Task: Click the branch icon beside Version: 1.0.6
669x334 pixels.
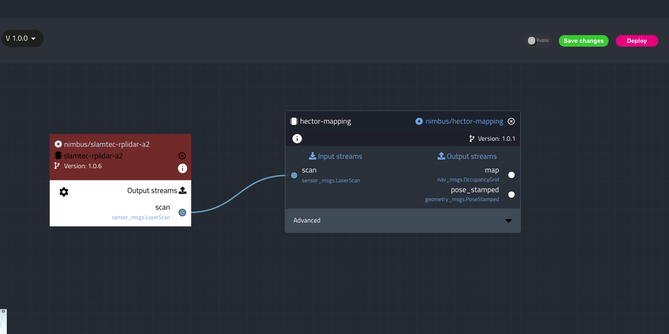Action: click(x=57, y=166)
